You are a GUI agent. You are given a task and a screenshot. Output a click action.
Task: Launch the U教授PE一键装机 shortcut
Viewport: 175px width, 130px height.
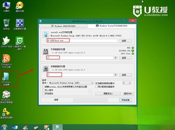click(x=20, y=44)
